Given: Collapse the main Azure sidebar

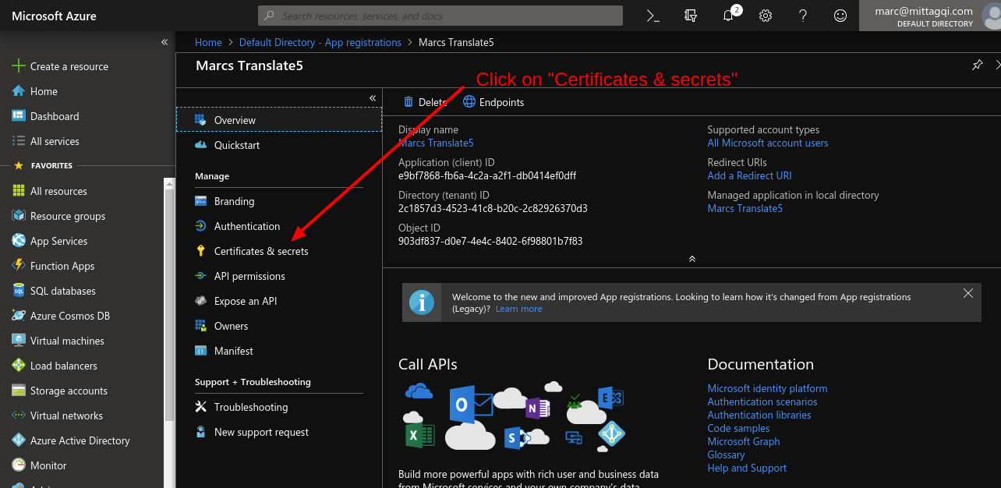Looking at the screenshot, I should pos(164,42).
